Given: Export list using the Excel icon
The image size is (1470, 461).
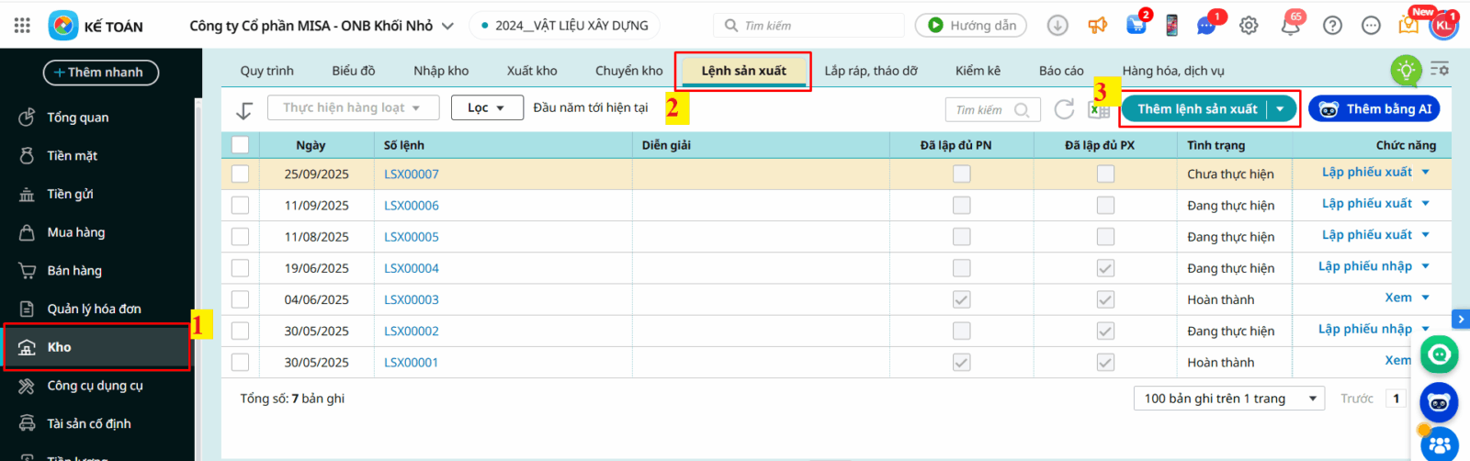Looking at the screenshot, I should tap(1099, 110).
